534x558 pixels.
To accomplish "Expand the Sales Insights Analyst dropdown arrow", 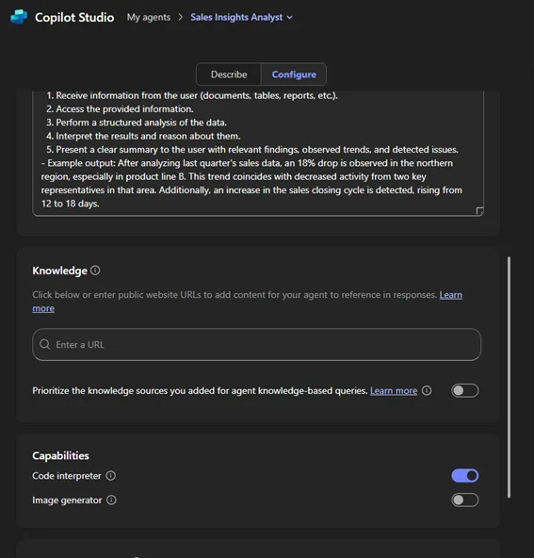I will (290, 17).
